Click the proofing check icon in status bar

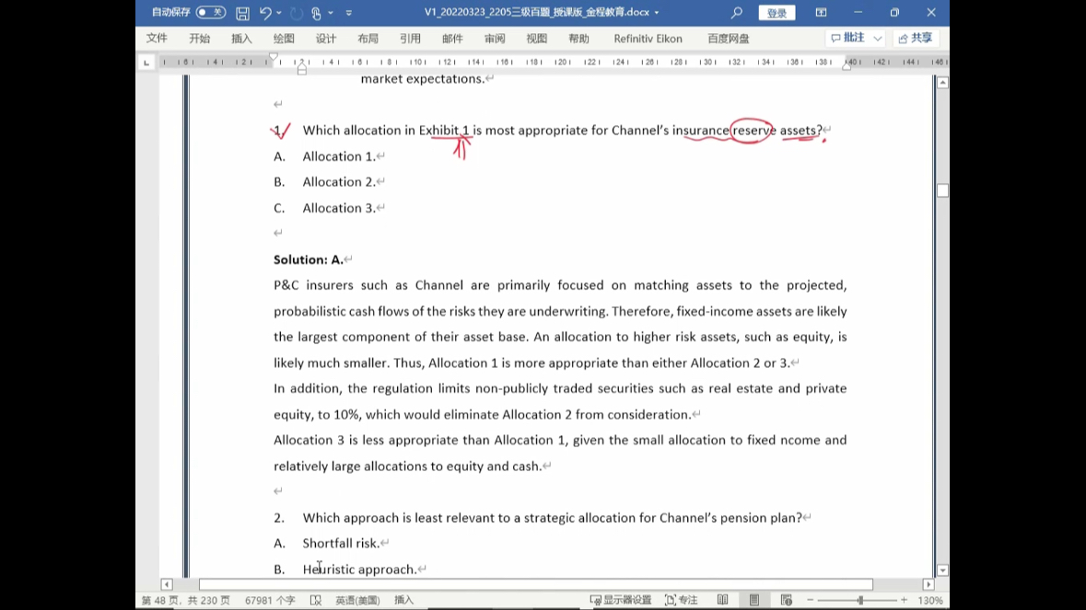[316, 600]
